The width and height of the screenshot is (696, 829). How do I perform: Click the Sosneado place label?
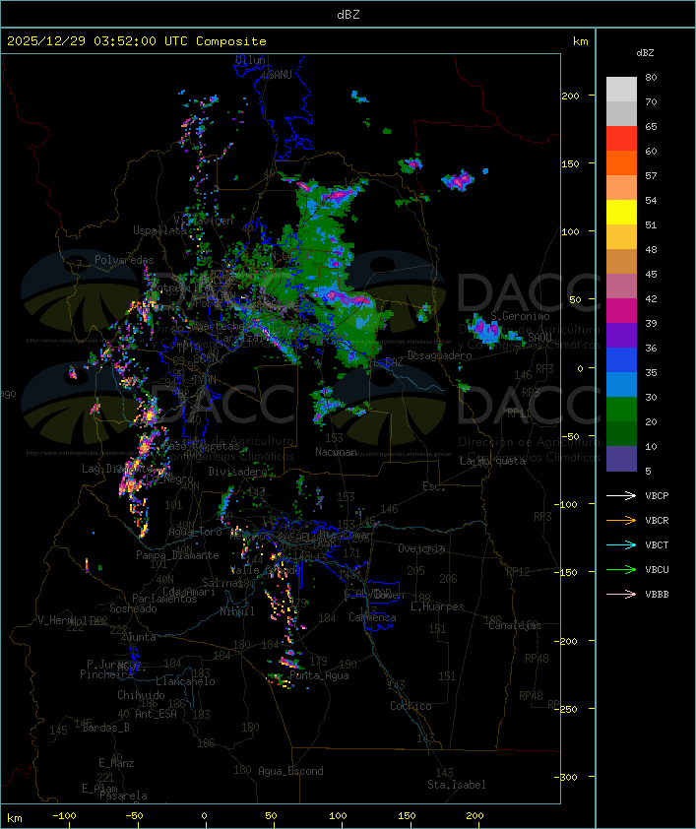click(x=133, y=608)
